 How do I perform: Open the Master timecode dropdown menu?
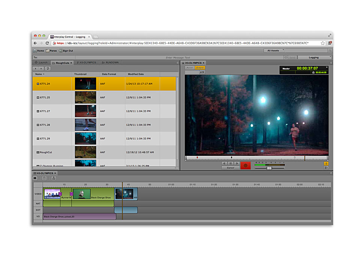(x=326, y=68)
